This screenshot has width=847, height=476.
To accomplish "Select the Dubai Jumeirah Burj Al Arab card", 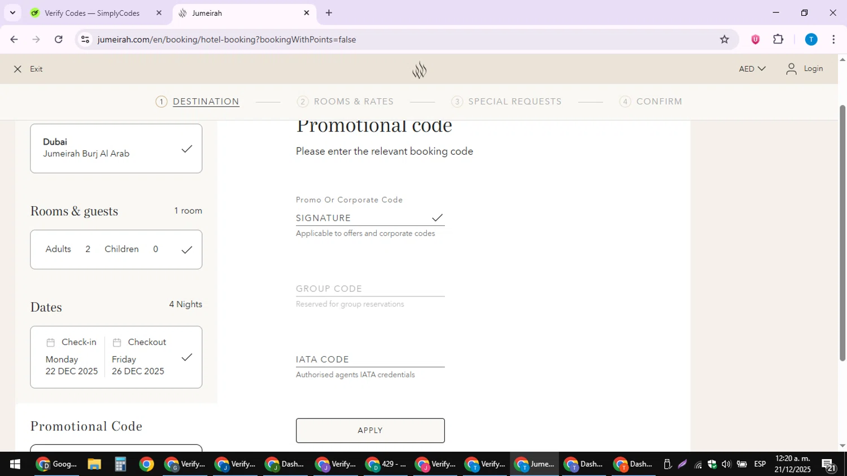I will coord(116,149).
